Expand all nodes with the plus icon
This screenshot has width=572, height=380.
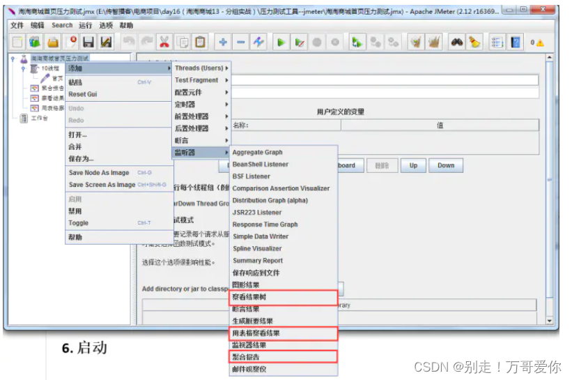(223, 43)
